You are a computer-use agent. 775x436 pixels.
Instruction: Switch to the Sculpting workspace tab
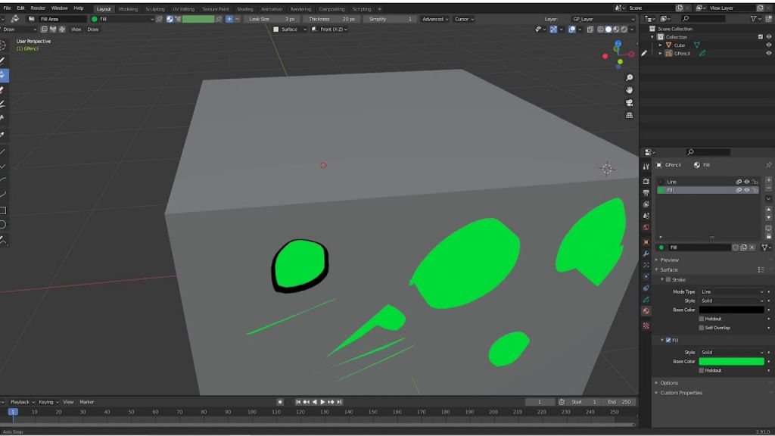[154, 9]
